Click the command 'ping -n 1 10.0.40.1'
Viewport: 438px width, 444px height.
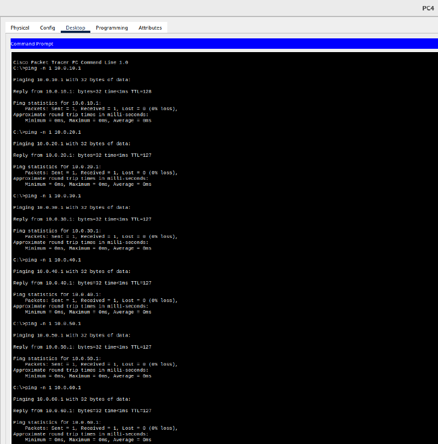click(x=53, y=260)
